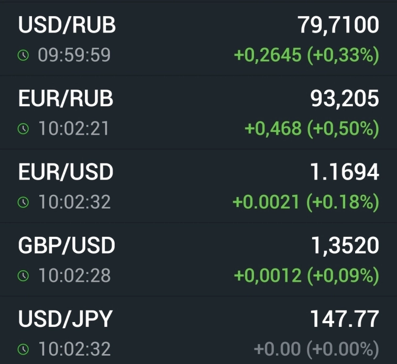Click the clock icon in the USD/JPY row

[x=24, y=349]
